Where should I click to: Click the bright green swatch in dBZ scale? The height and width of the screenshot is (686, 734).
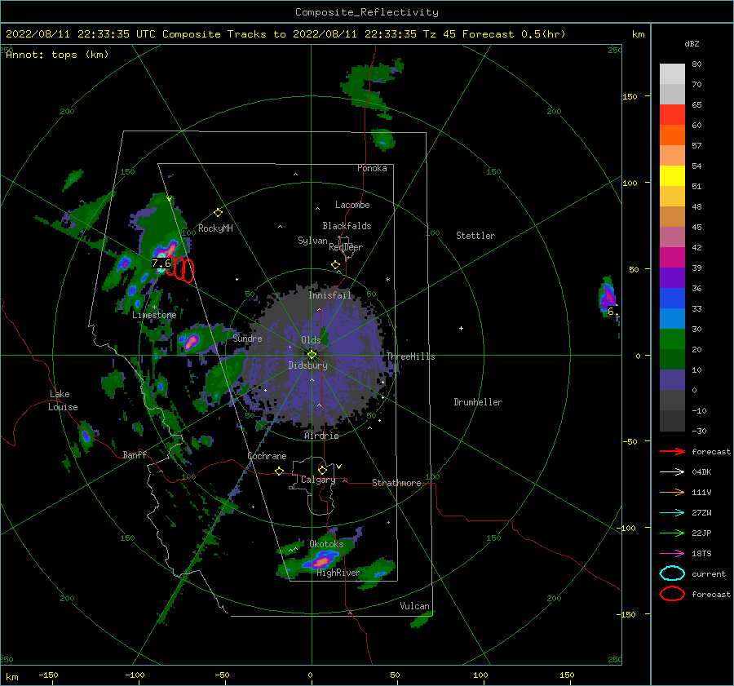672,339
